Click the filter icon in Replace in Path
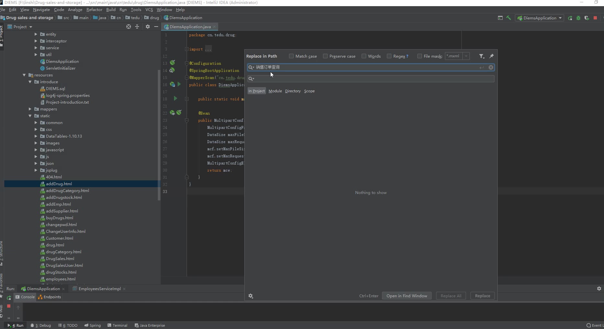604x329 pixels. pos(482,56)
